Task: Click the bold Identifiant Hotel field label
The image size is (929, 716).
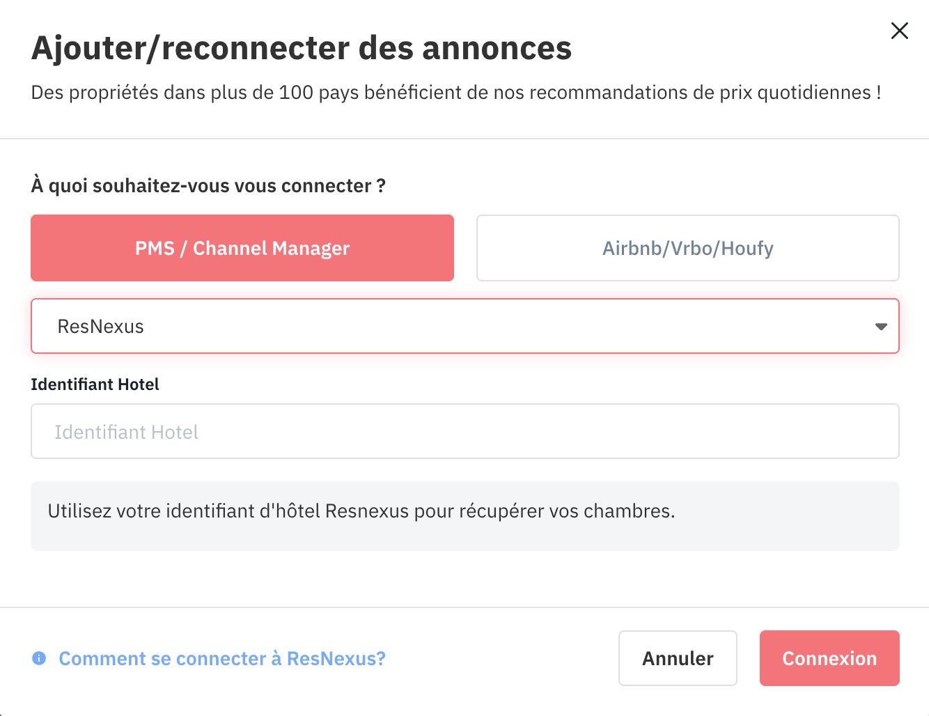Action: [x=95, y=384]
